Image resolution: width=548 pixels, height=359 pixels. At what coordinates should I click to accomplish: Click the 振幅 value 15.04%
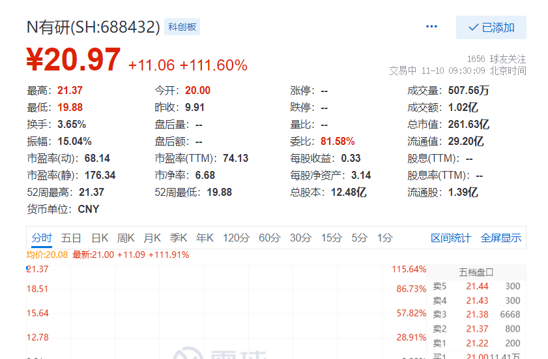pyautogui.click(x=74, y=141)
